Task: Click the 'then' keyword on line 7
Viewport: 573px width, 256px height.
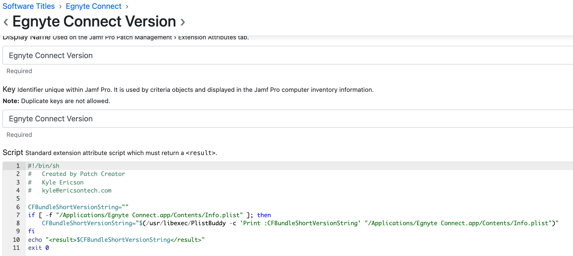Action: (264, 215)
